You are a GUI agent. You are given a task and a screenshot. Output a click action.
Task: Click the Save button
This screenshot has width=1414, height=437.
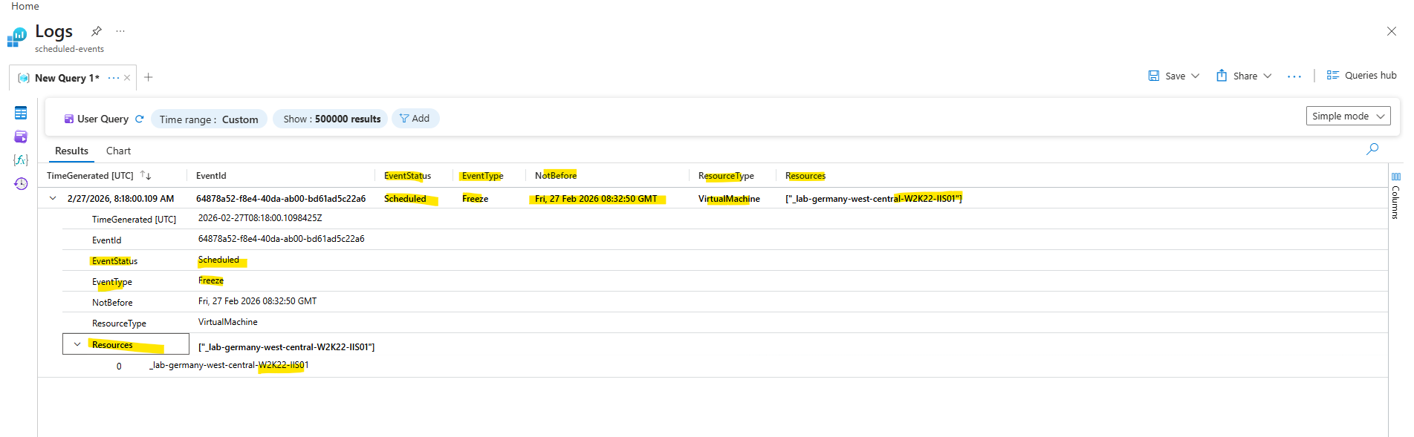(1167, 76)
